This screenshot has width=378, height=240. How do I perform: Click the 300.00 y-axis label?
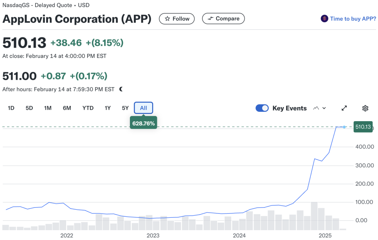coord(365,166)
